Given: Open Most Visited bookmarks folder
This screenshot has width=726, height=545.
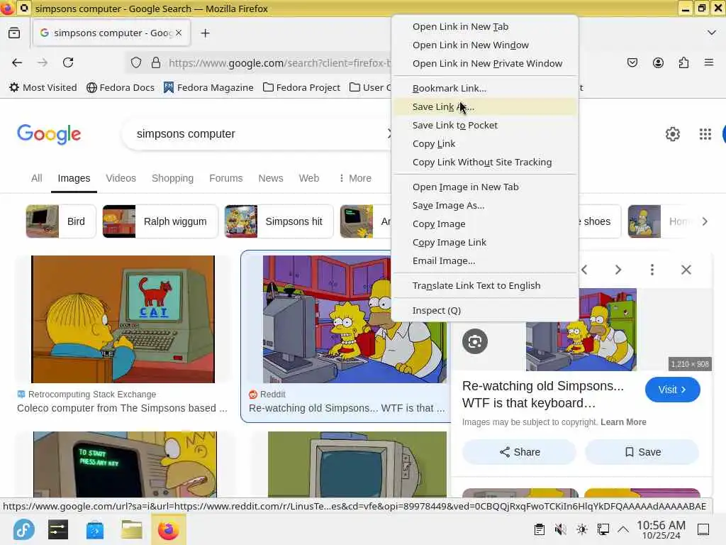Looking at the screenshot, I should pos(43,87).
